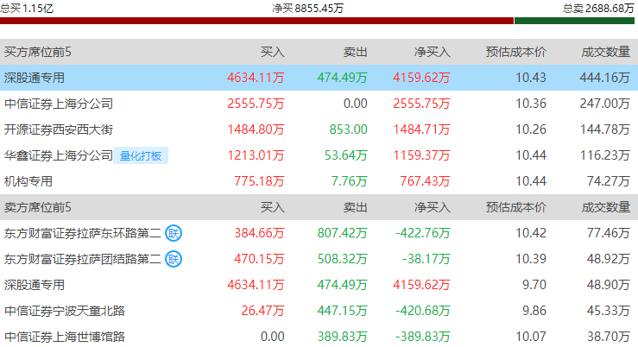Image resolution: width=638 pixels, height=347 pixels.
Task: Click 9.70 estimated cost price
Action: 534,285
